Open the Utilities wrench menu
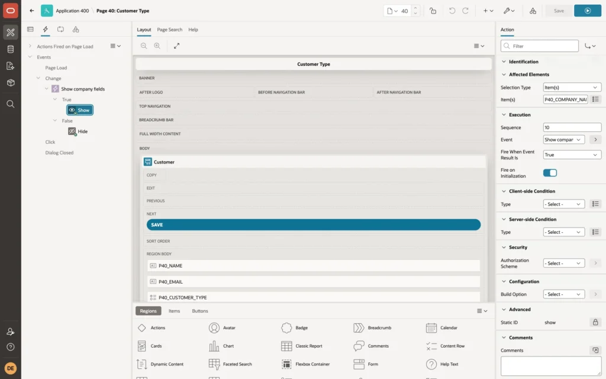 pos(509,11)
